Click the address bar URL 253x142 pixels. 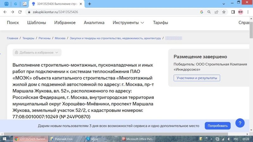tap(55, 12)
